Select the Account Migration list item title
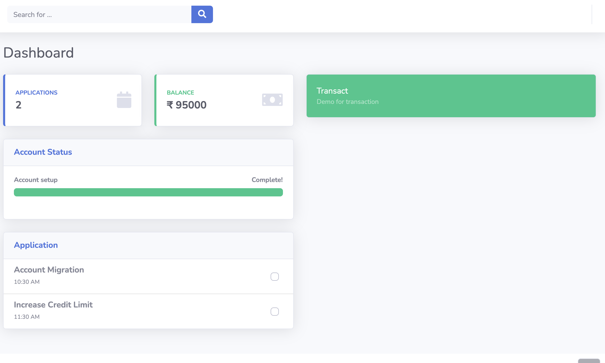This screenshot has height=363, width=605. coord(49,270)
